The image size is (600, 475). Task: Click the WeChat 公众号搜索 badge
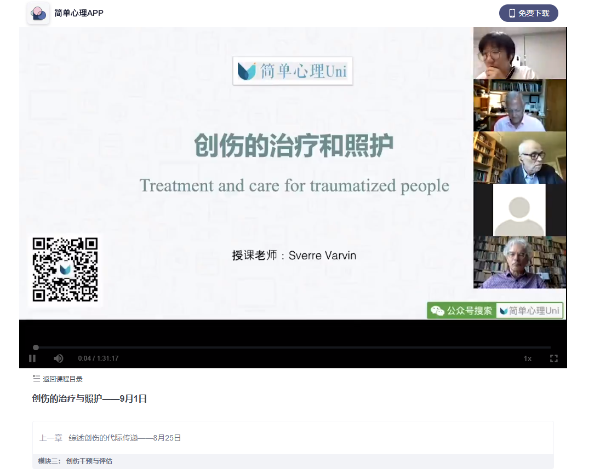(x=461, y=311)
